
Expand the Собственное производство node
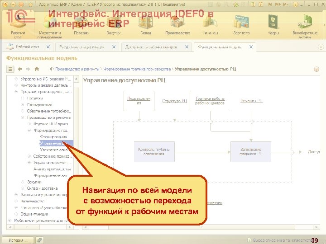29,156
